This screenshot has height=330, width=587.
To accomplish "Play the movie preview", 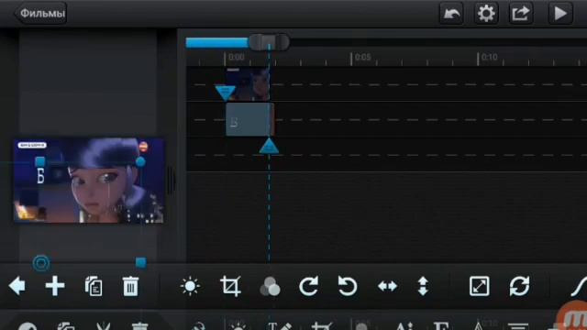I will (560, 14).
